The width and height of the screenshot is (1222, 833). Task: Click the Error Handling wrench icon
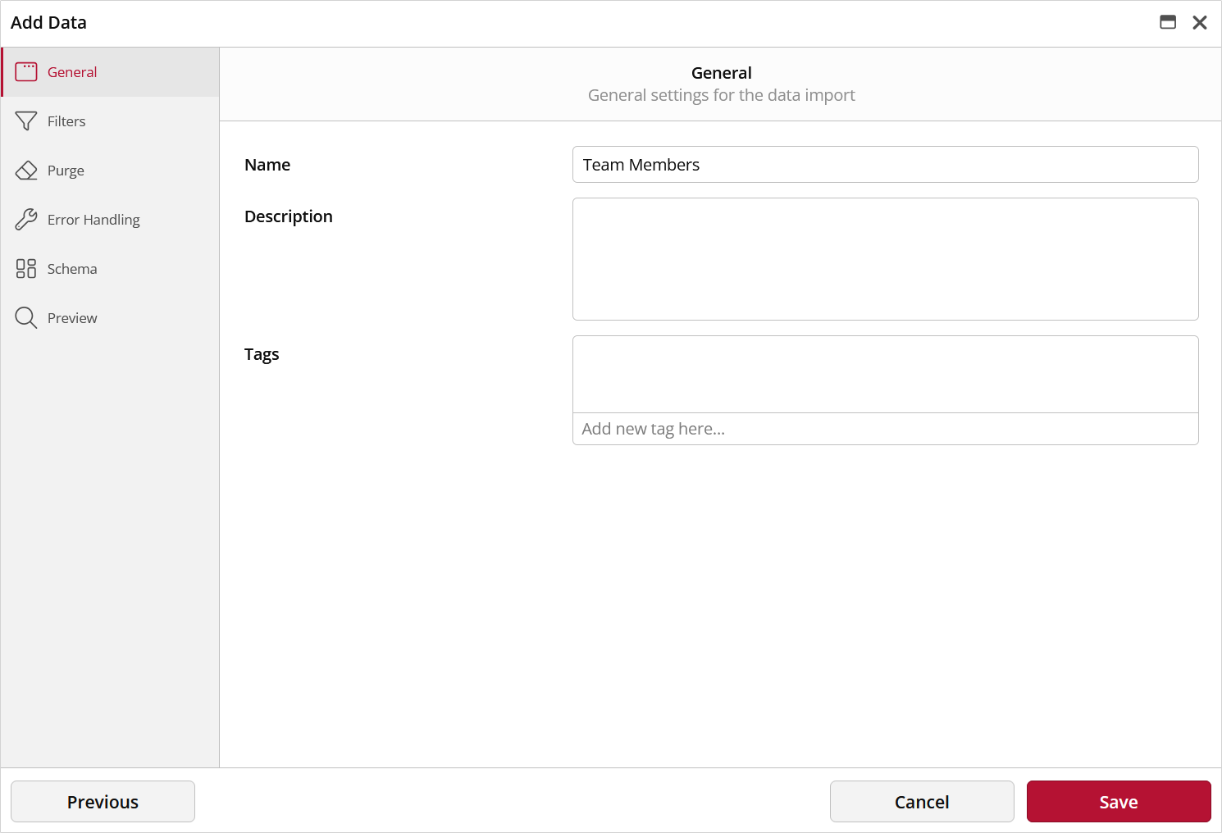click(x=26, y=220)
